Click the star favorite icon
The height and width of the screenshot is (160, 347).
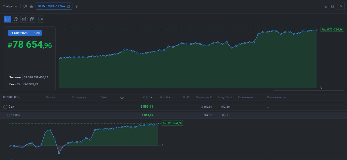[332, 6]
